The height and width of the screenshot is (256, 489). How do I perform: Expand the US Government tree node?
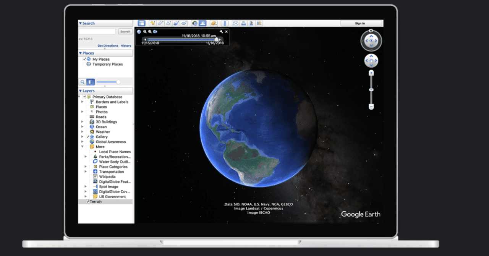(86, 196)
